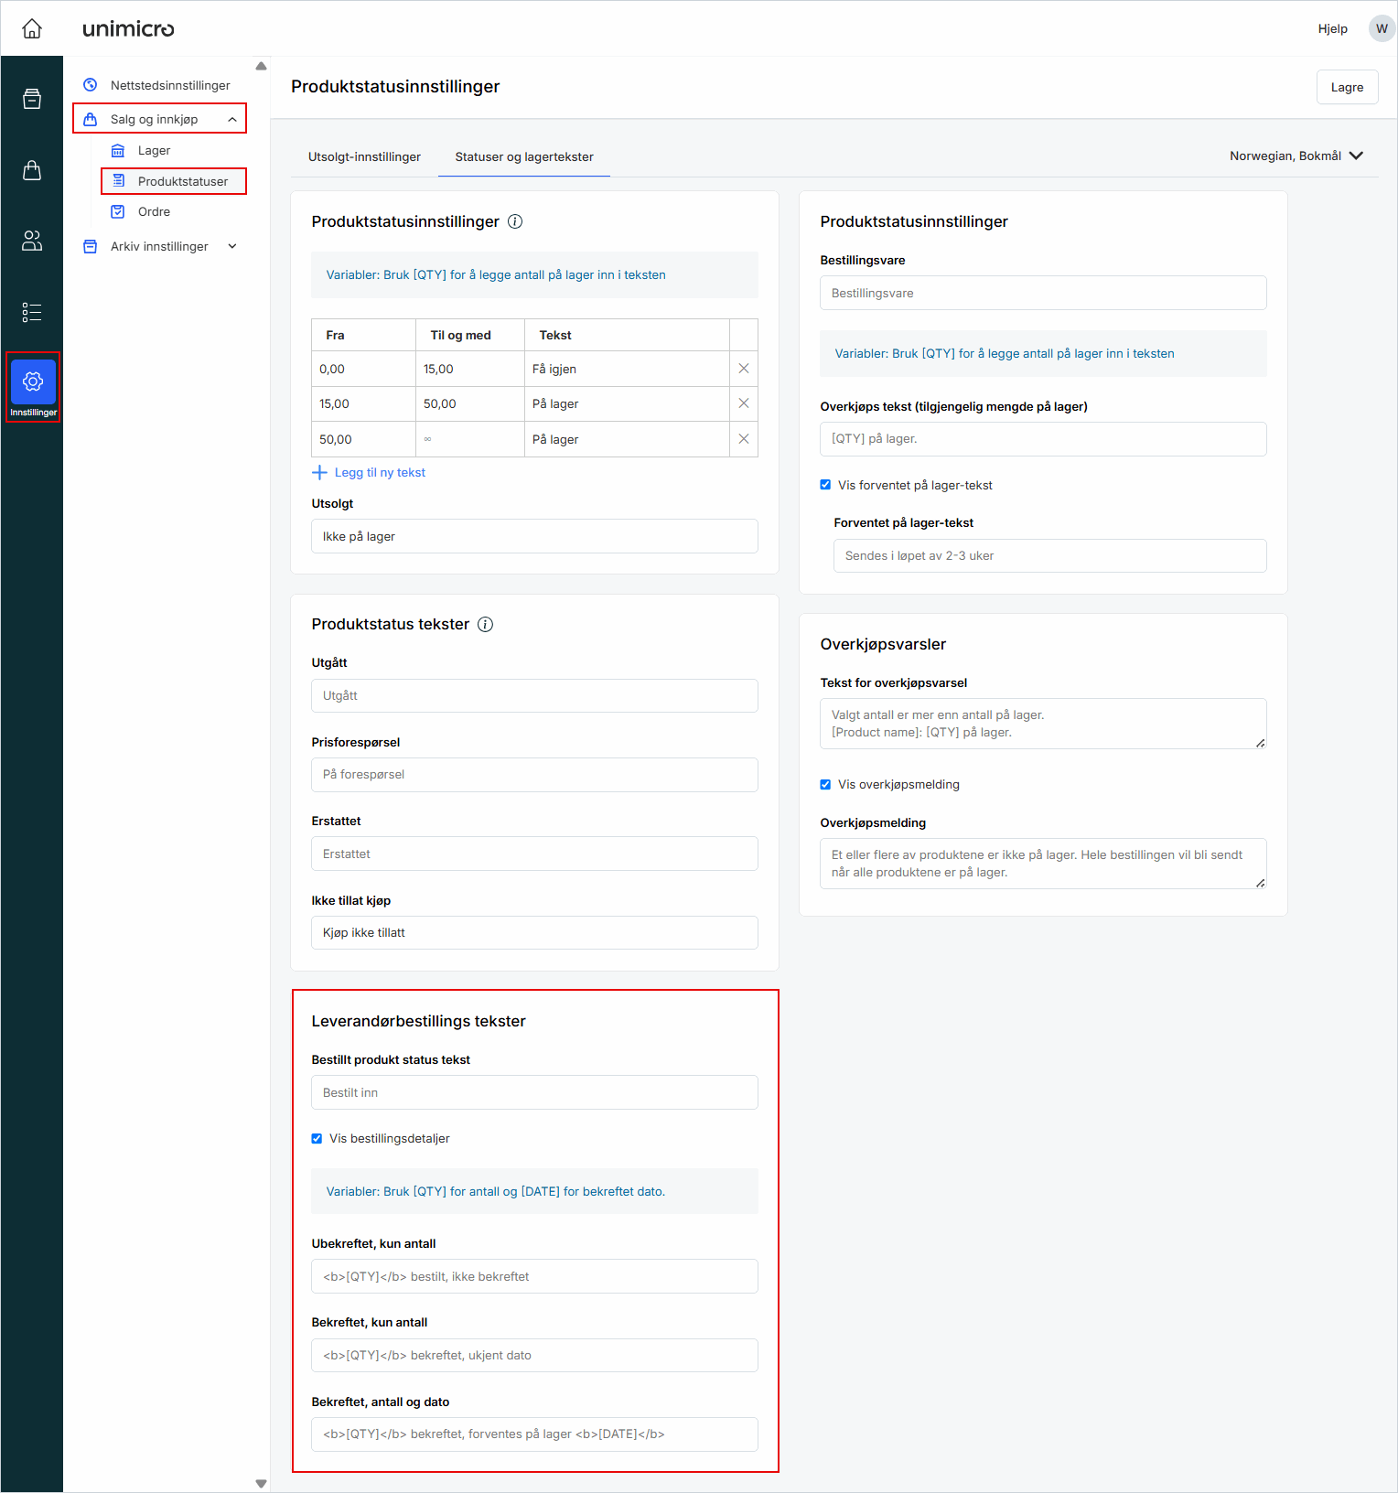Delete the 'Få igjen' row with X
1398x1493 pixels.
click(743, 369)
